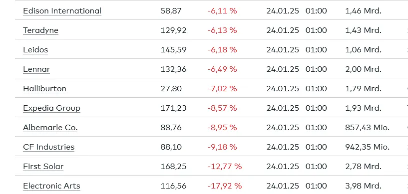Viewport: 408px width, 194px height.
Task: Click the 2,00 Mrd. volume for Lennar
Action: pyautogui.click(x=363, y=69)
